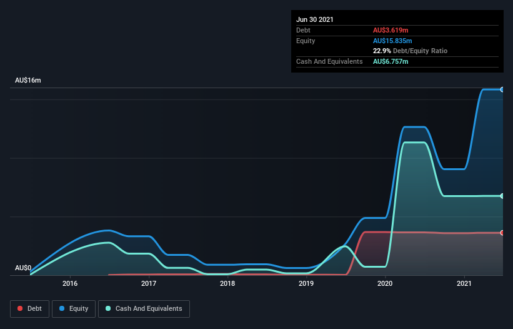Click the 2021 x-axis label

[x=464, y=283]
